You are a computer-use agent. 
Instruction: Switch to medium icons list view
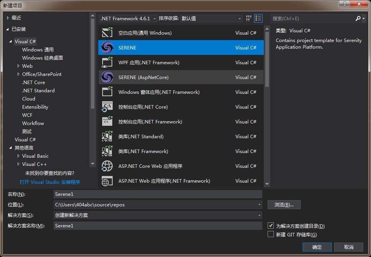tap(258, 18)
